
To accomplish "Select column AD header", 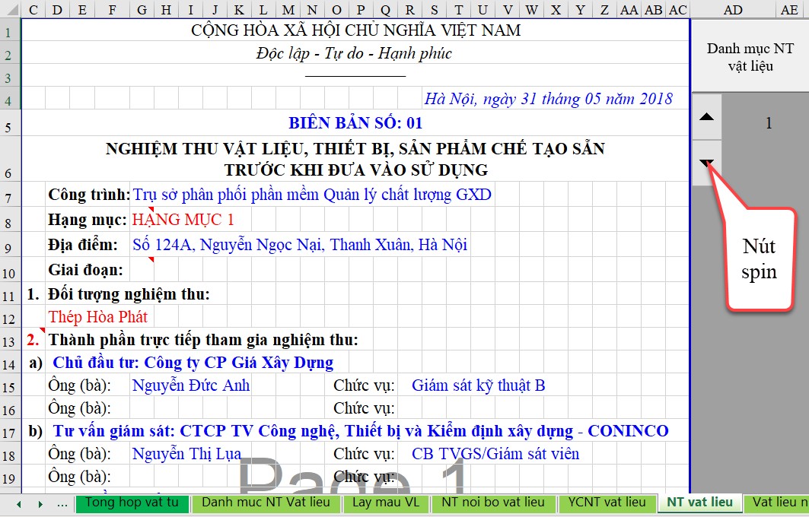I will 733,9.
